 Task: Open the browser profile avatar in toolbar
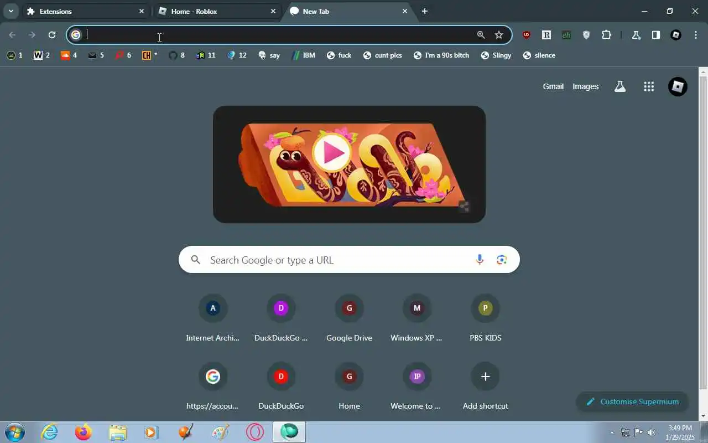coord(676,35)
